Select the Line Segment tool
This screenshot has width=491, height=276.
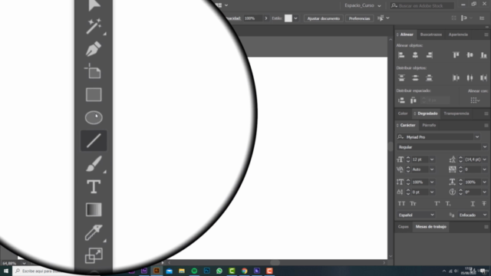click(94, 140)
